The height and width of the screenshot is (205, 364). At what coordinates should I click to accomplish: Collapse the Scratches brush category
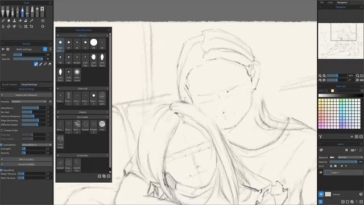(82, 155)
